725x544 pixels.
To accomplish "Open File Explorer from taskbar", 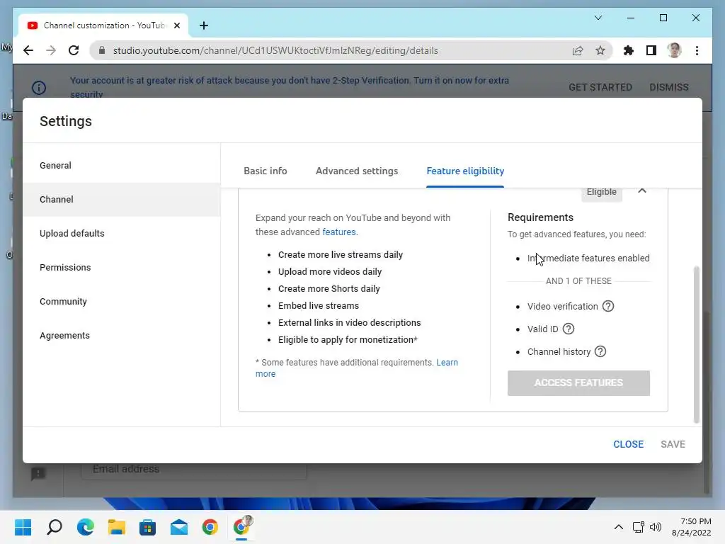I will click(x=117, y=527).
